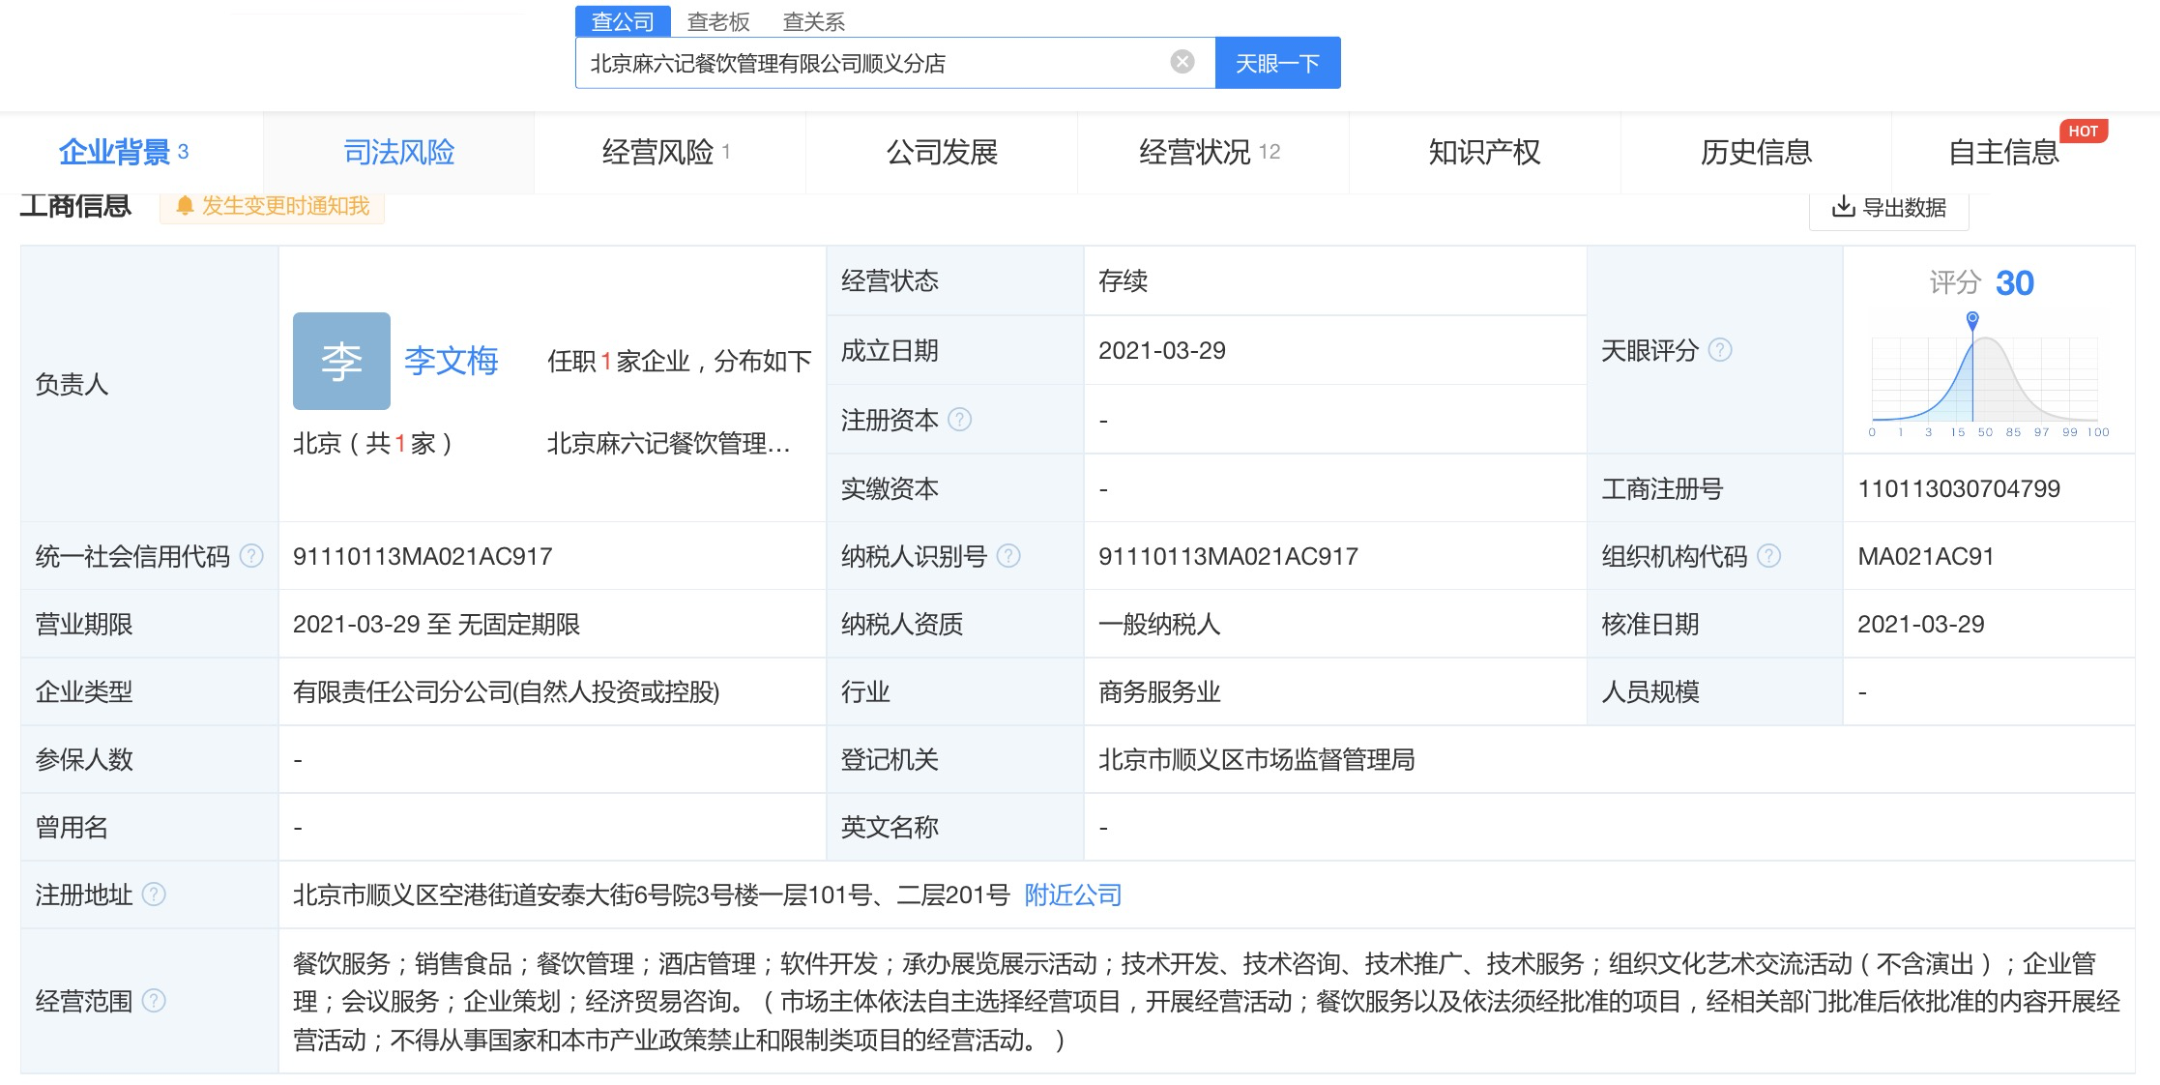Click the 天眼评分 question mark icon
This screenshot has width=2160, height=1085.
point(1721,351)
